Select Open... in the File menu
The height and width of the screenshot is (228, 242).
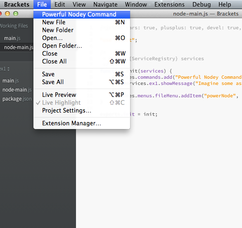[x=82, y=38]
